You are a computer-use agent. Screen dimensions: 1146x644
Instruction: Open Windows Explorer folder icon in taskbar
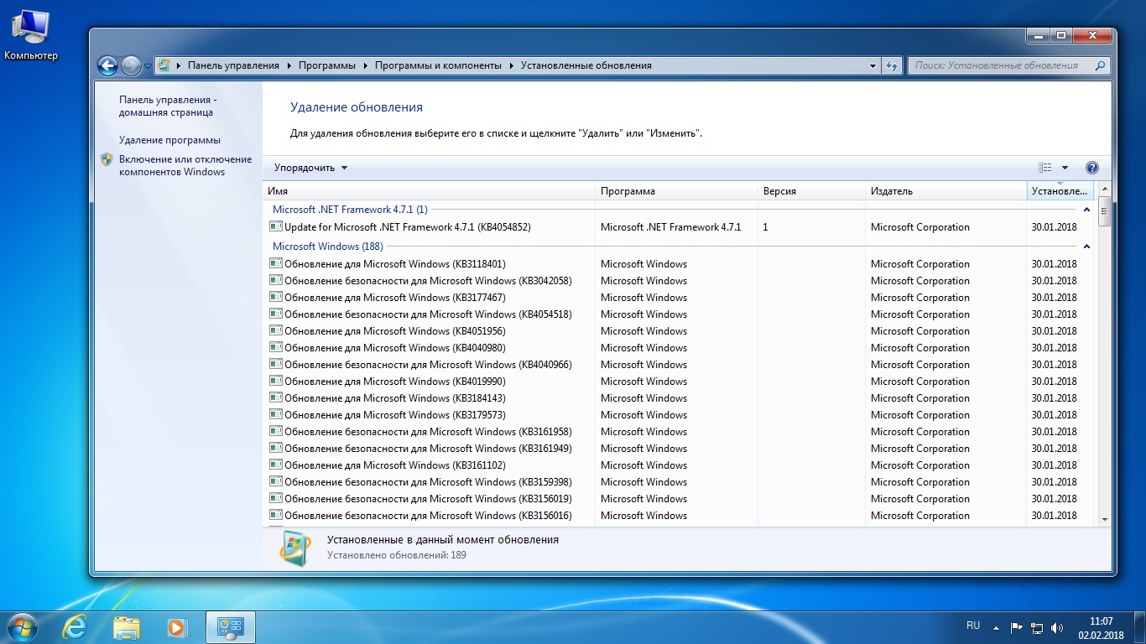pyautogui.click(x=126, y=626)
